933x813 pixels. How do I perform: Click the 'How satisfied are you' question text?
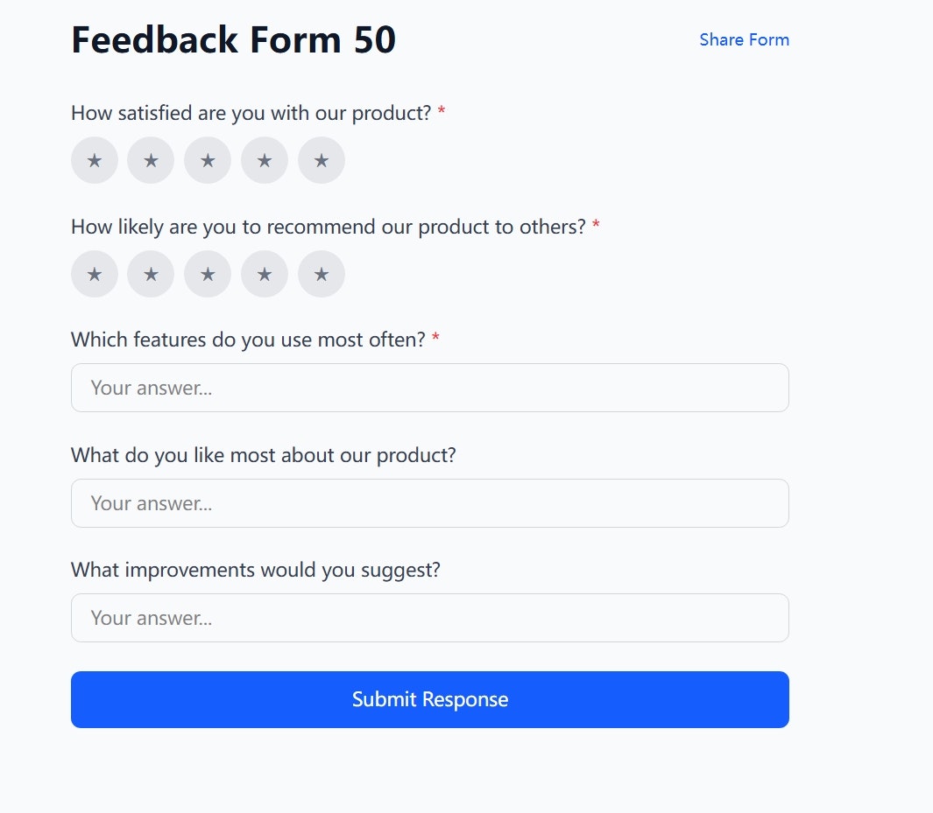(251, 113)
